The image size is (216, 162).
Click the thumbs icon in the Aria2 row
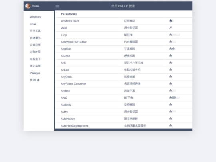coord(170,98)
